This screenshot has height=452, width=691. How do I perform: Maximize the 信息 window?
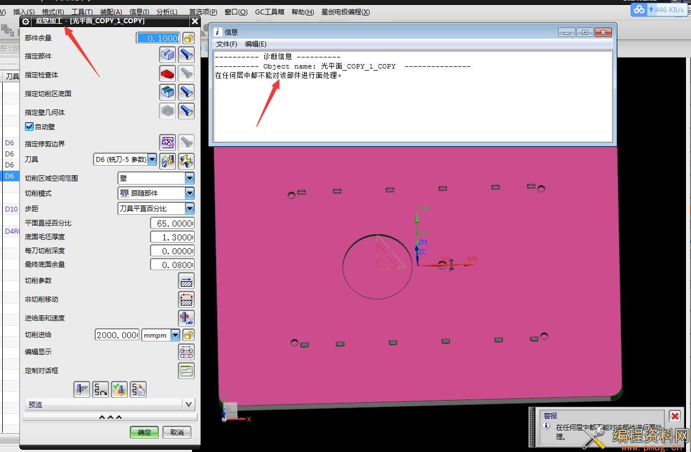[x=585, y=32]
